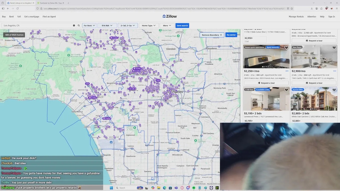The image size is (340, 191).
Task: Request a tour for 2833 Francis Ave
Action: (266, 83)
